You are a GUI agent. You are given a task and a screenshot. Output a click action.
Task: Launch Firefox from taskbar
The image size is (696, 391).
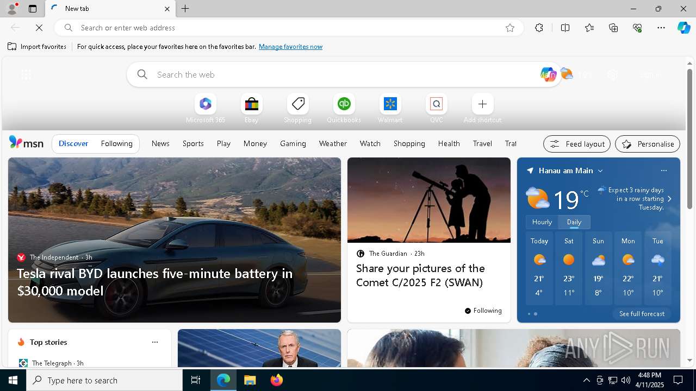point(276,380)
